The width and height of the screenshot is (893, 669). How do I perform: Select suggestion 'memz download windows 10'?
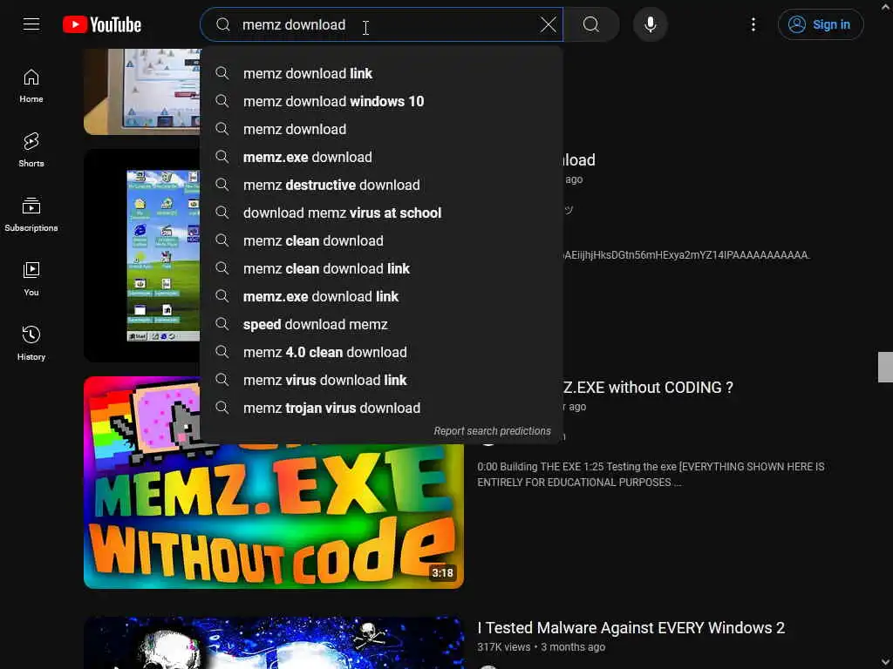click(382, 101)
